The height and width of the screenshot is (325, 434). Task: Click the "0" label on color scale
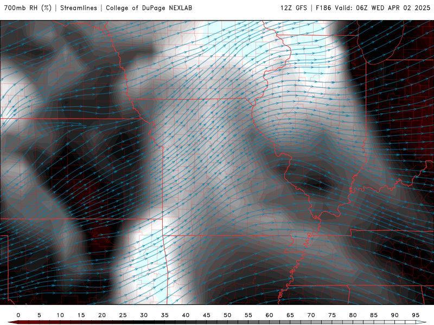18,315
